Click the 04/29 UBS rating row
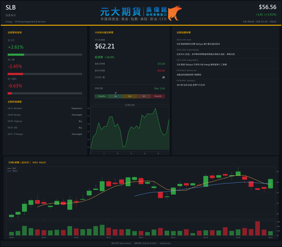Viewport: 282px width, 247px height. 45,127
